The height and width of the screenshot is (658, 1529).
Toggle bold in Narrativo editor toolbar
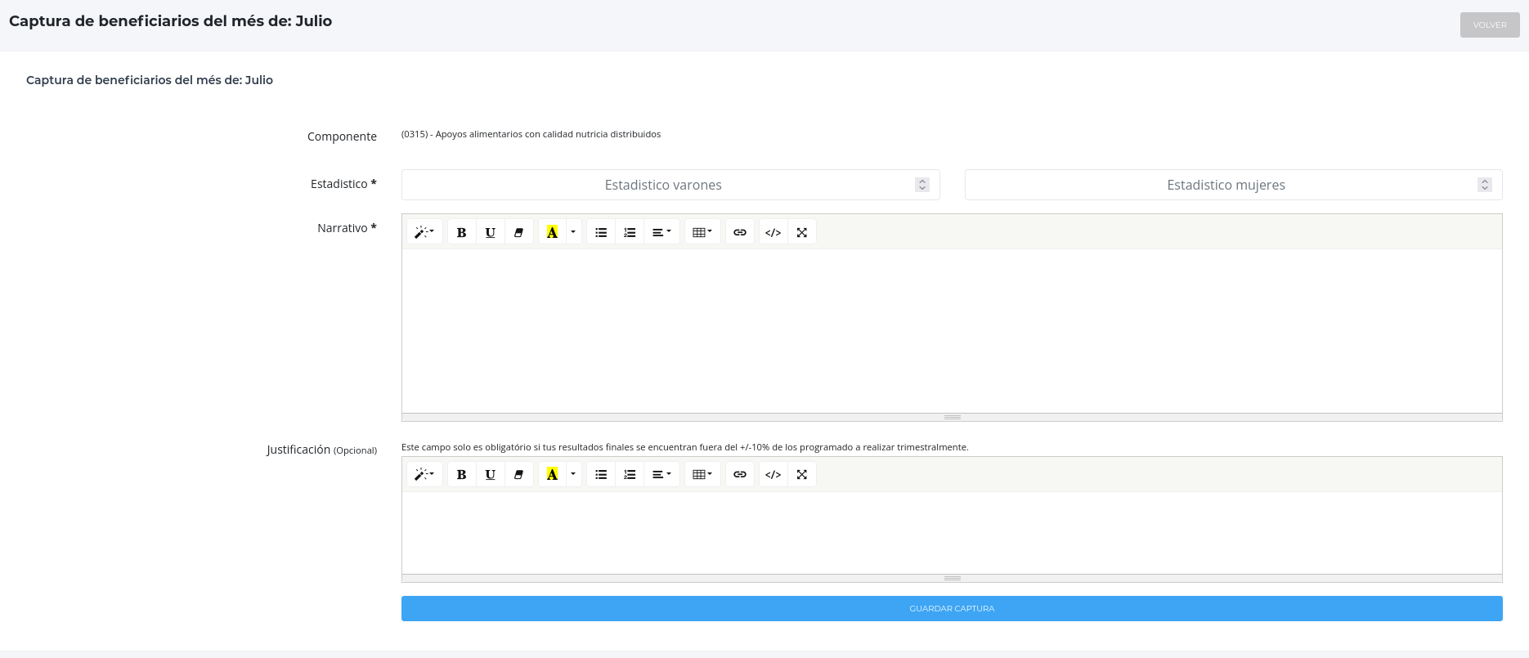(x=462, y=232)
